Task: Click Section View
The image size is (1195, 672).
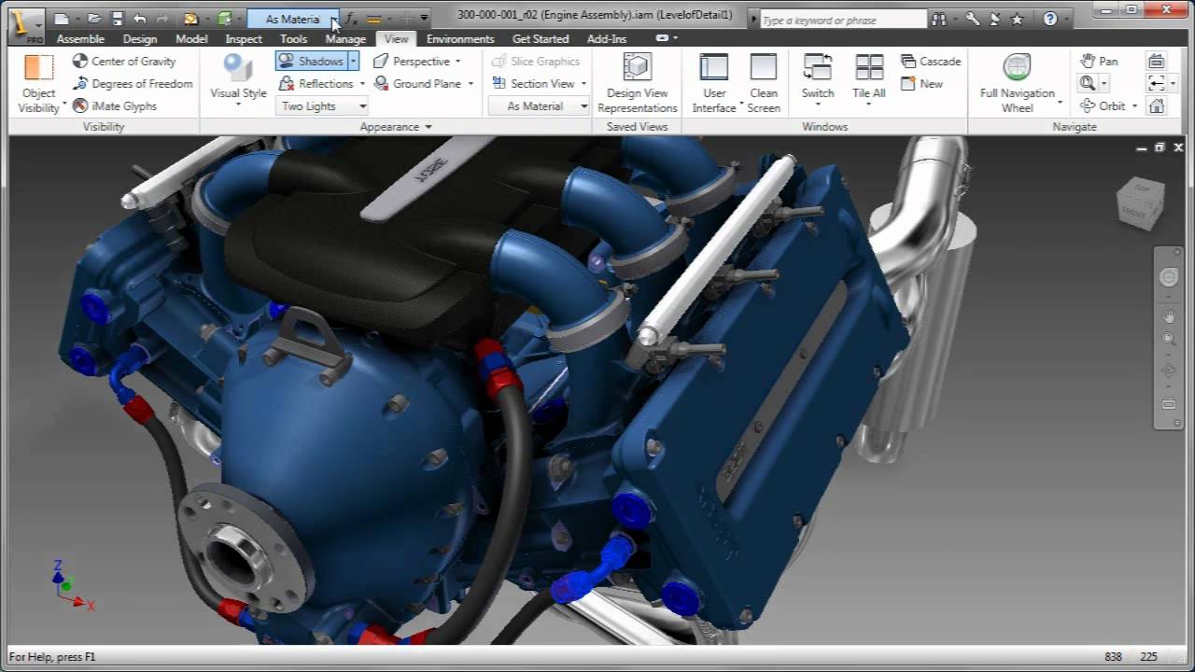Action: pos(533,83)
